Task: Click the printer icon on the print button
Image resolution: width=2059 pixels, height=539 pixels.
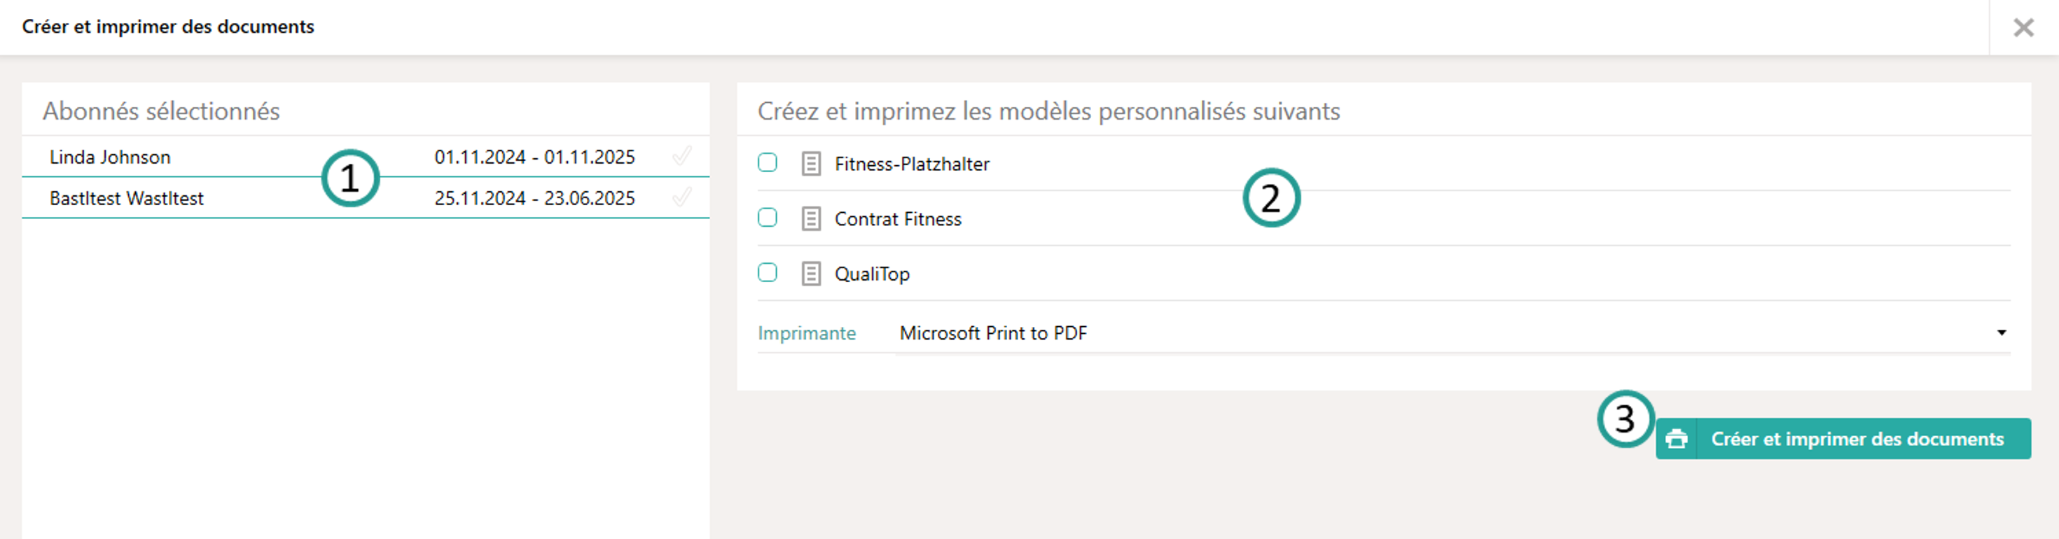Action: pos(1676,438)
